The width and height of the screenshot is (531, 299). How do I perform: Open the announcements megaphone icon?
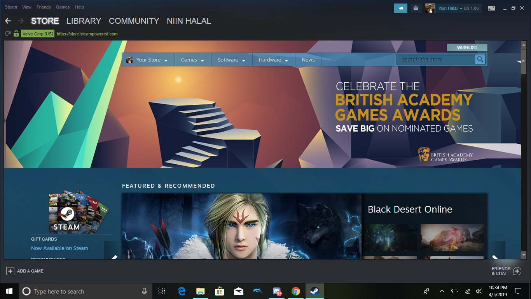click(x=401, y=8)
